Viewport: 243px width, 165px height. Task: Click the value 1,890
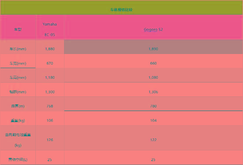point(153,49)
